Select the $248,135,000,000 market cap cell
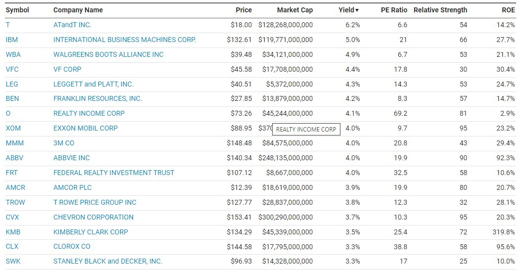523x270 pixels. (285, 158)
